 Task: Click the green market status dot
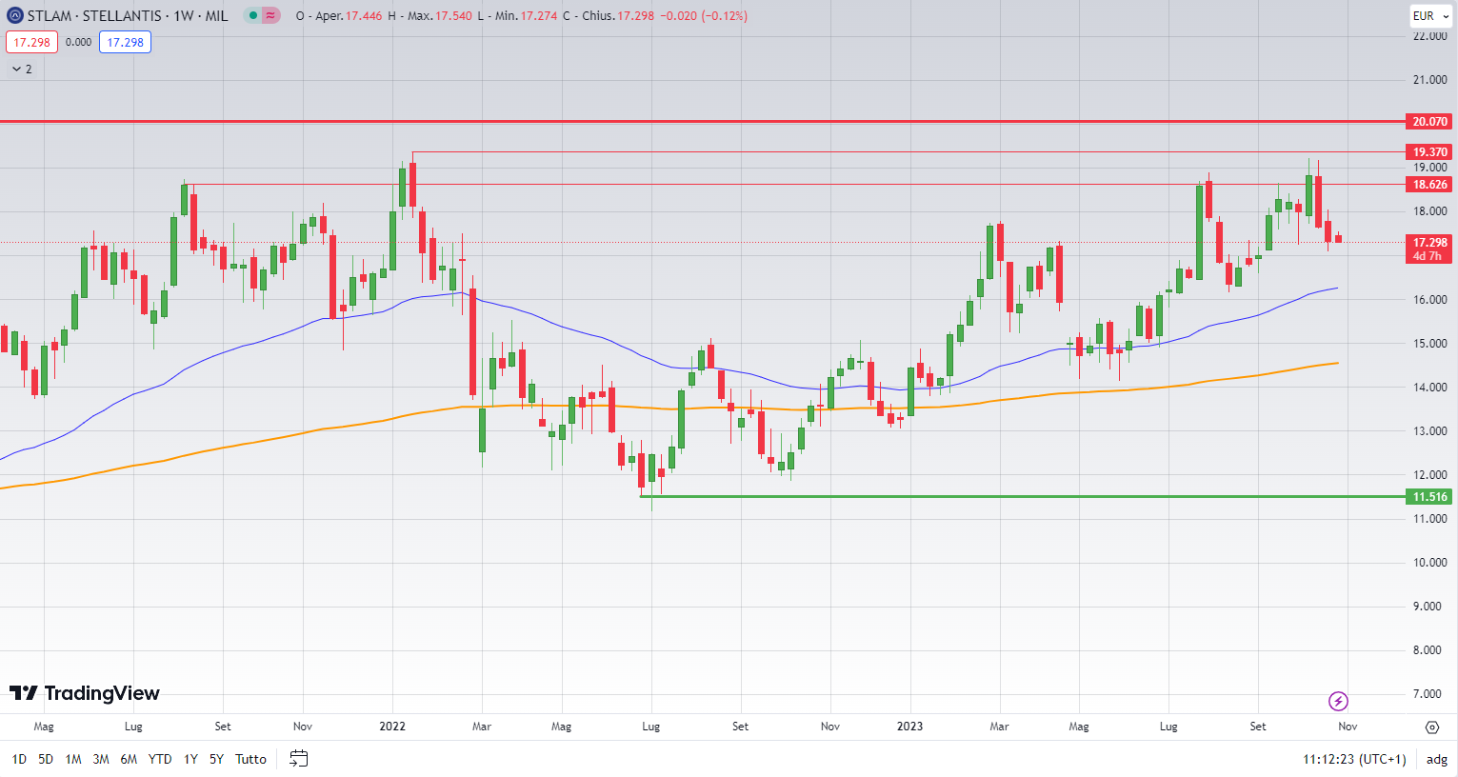pyautogui.click(x=253, y=15)
